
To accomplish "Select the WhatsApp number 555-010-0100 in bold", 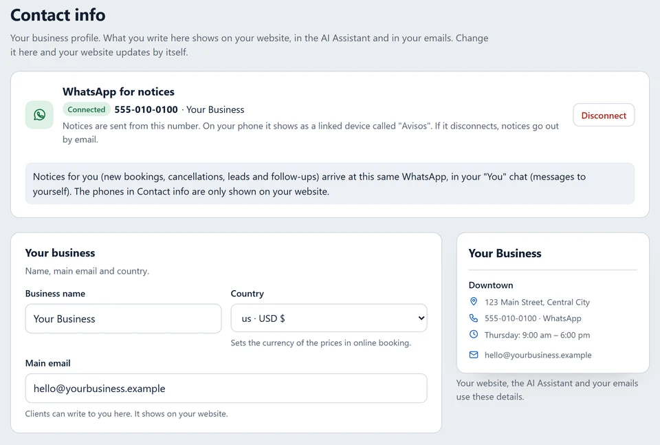I will 146,109.
